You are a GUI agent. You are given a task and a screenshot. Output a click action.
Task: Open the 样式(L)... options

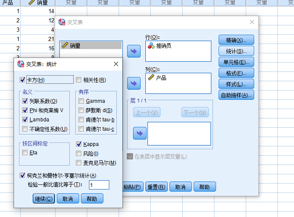point(236,84)
